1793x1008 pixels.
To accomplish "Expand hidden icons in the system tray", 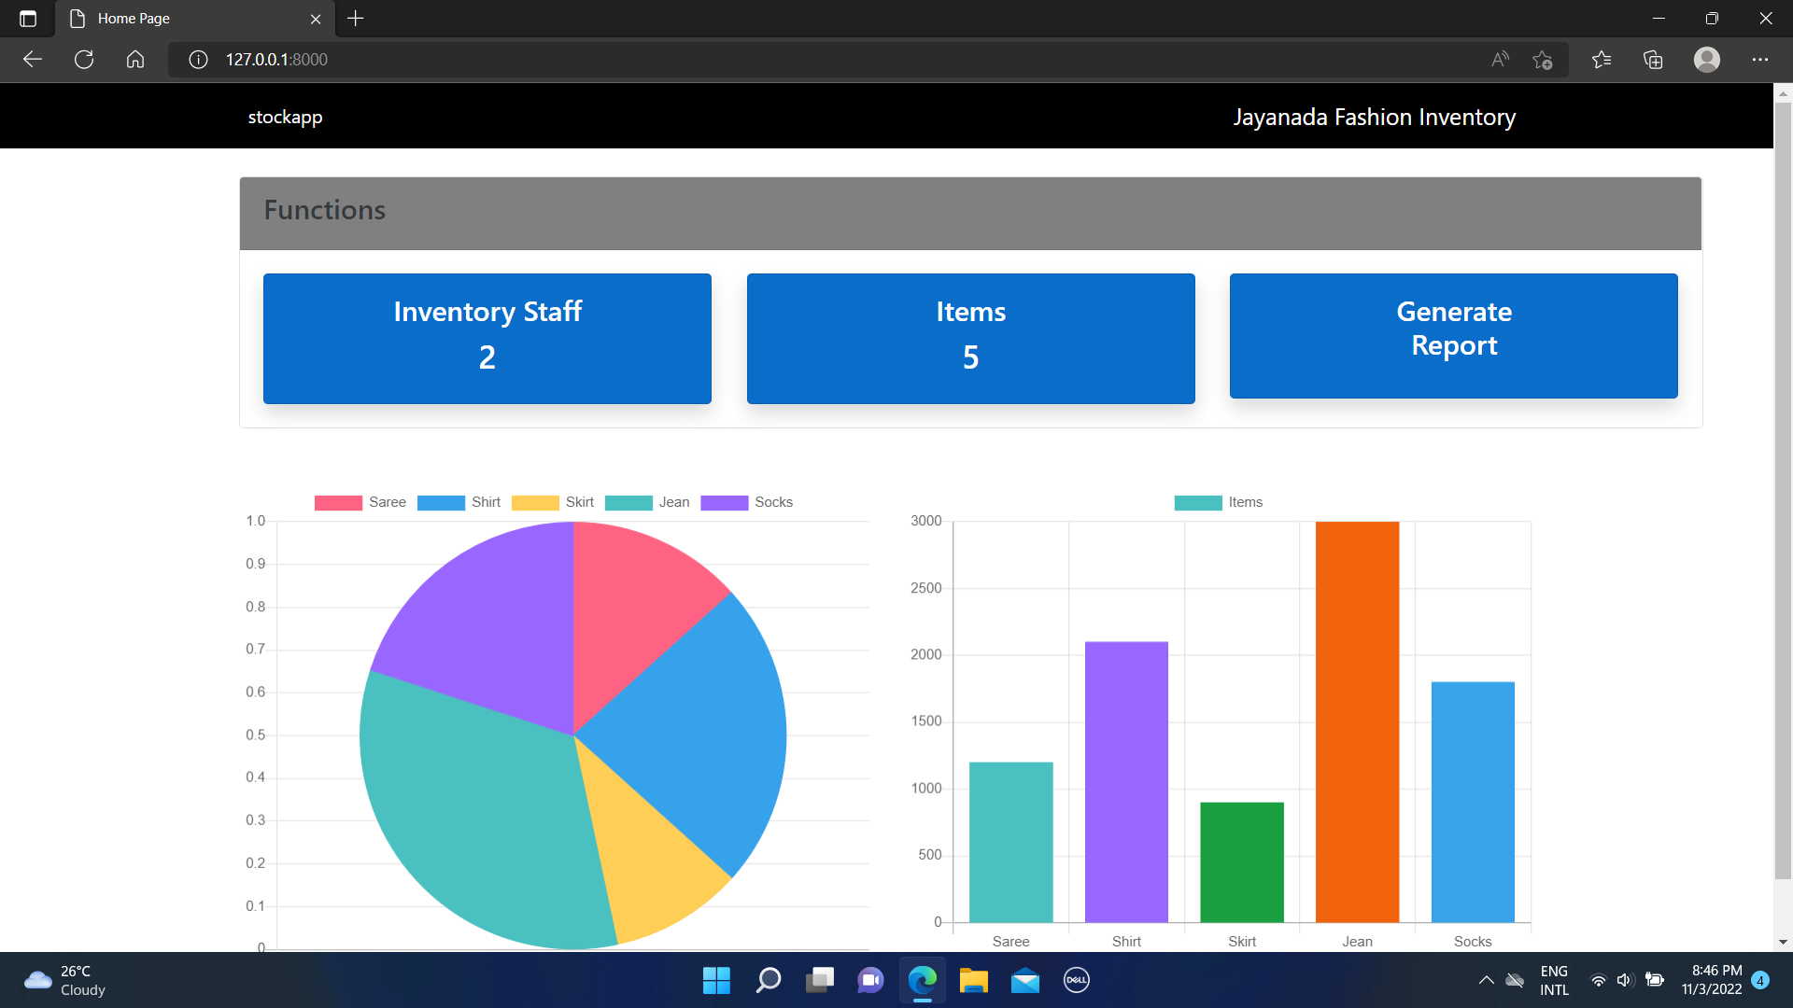I will [1487, 980].
